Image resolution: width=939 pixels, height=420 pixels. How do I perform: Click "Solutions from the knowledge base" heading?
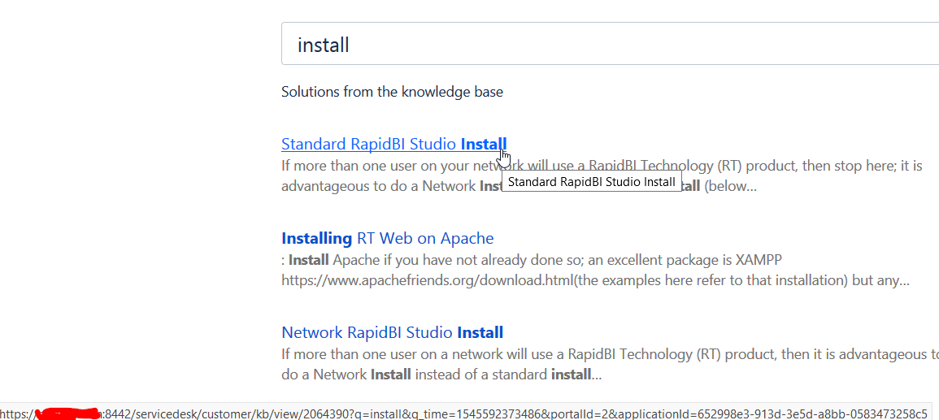click(392, 92)
